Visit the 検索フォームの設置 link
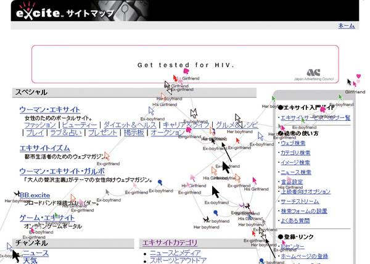Image resolution: width=370 pixels, height=264 pixels. tap(304, 211)
